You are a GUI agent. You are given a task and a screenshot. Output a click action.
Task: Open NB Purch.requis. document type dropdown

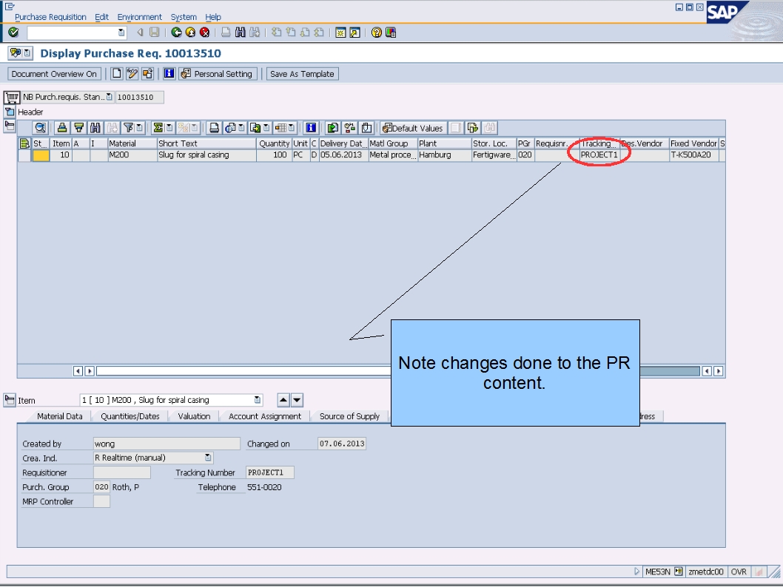tap(110, 97)
